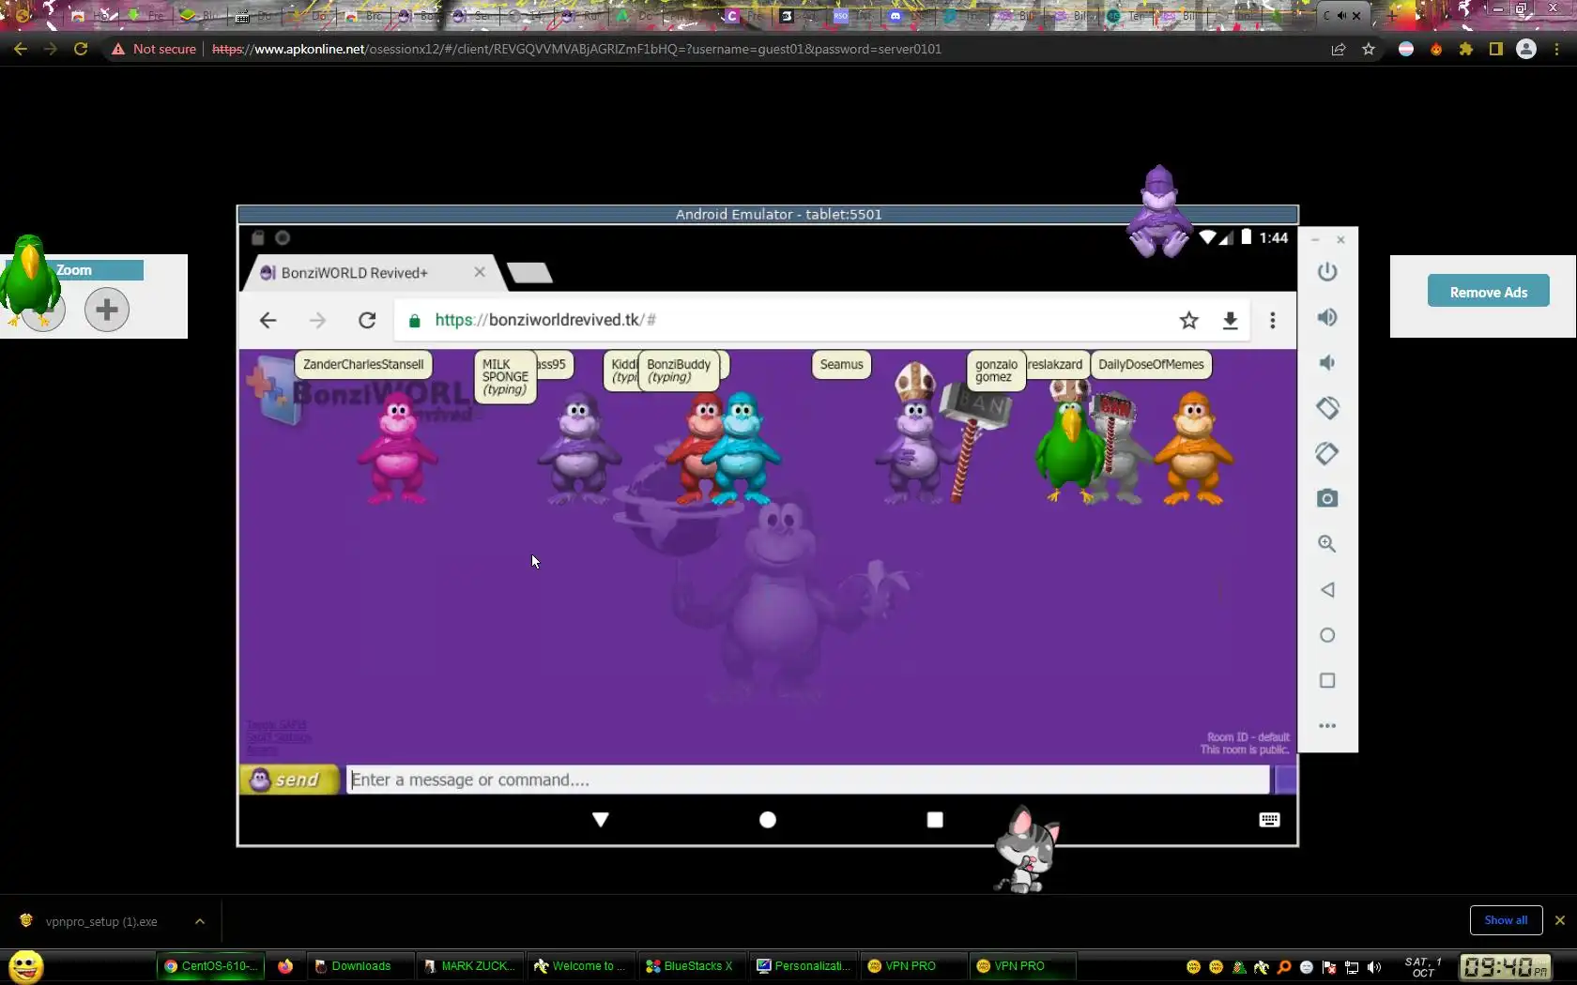Open the Android browser three-dot menu
Image resolution: width=1577 pixels, height=985 pixels.
click(x=1272, y=320)
